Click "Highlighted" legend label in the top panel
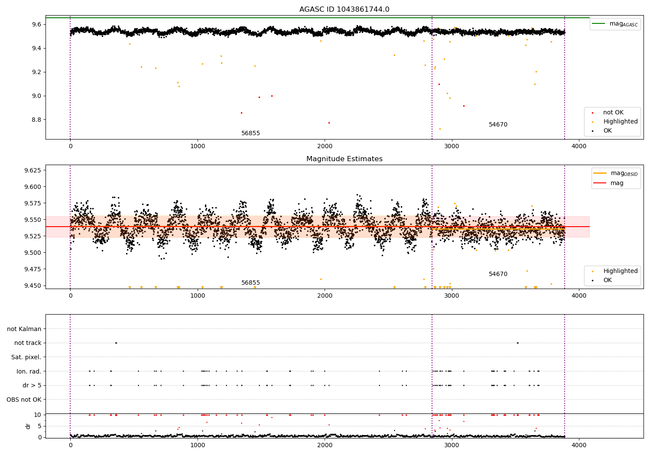 (621, 122)
